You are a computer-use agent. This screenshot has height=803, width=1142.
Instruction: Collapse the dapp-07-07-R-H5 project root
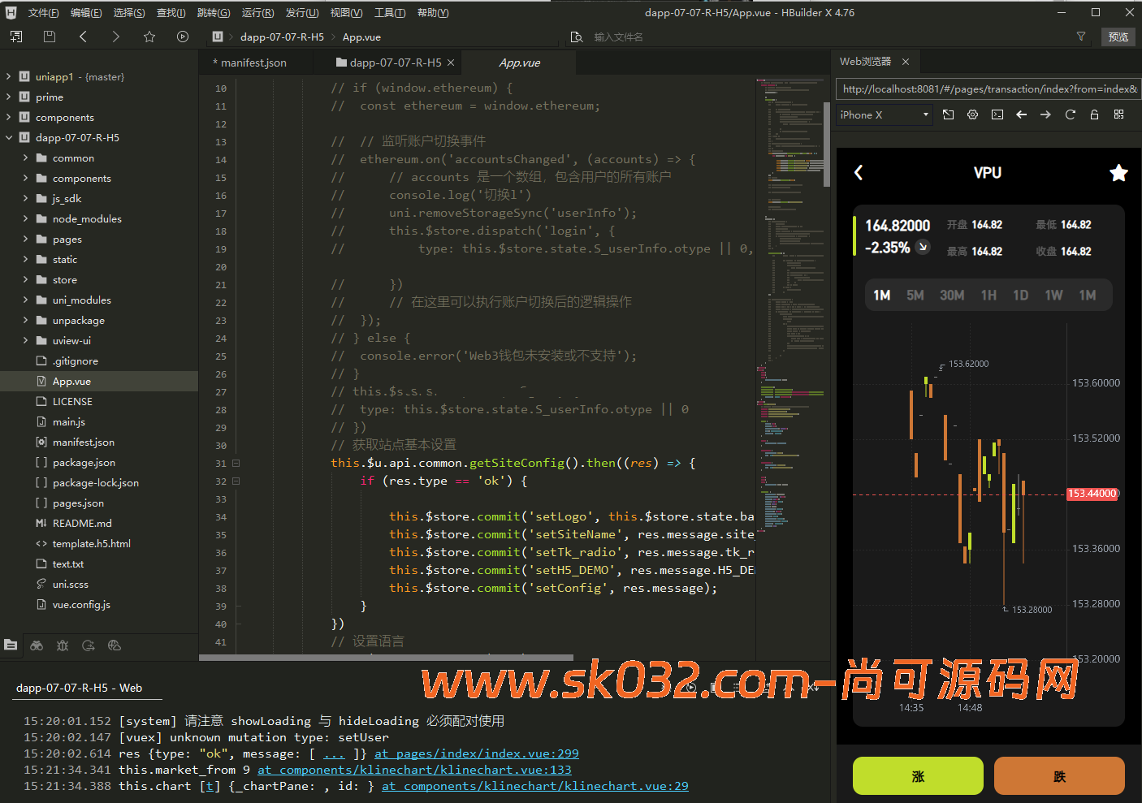click(x=9, y=138)
